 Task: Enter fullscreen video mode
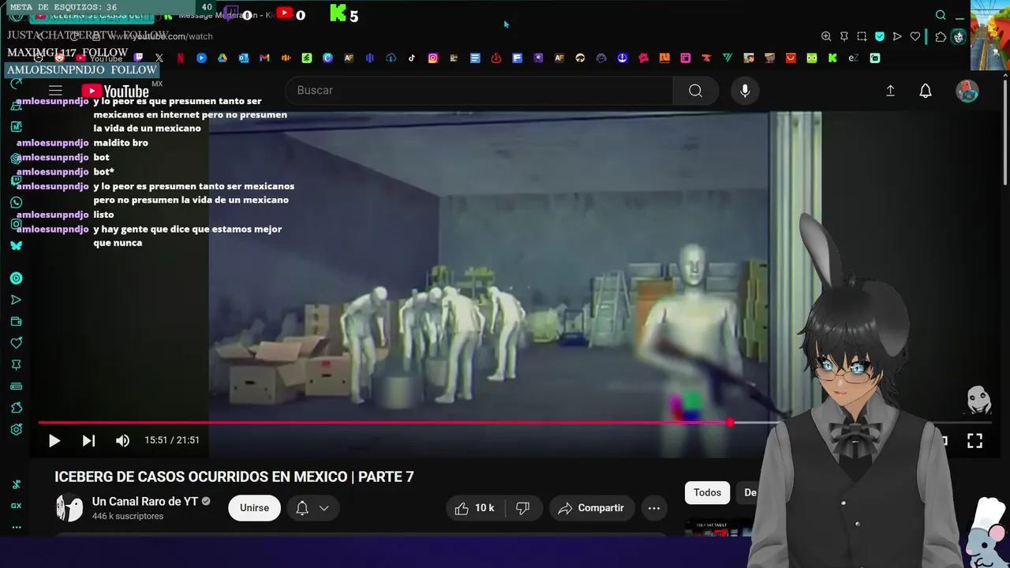click(x=974, y=441)
